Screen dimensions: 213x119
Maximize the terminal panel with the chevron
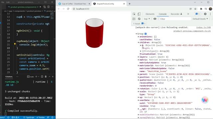pos(50,77)
